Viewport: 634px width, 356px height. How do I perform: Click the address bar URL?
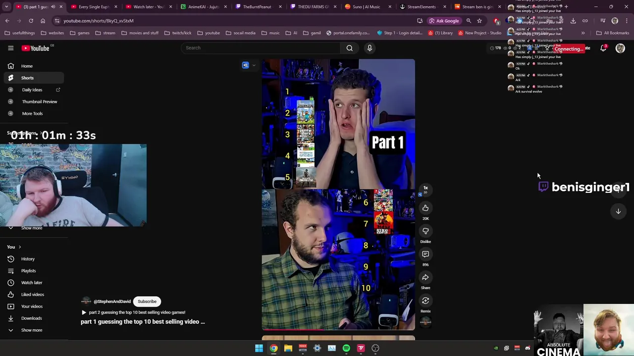(x=99, y=21)
